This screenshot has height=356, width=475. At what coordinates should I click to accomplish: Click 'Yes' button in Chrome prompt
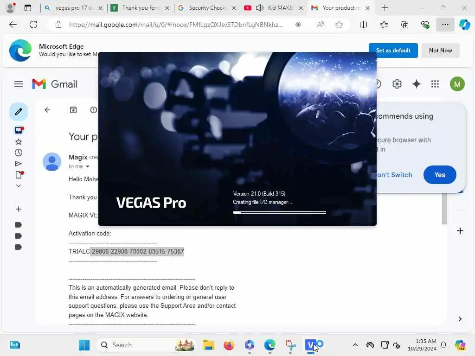tap(440, 175)
